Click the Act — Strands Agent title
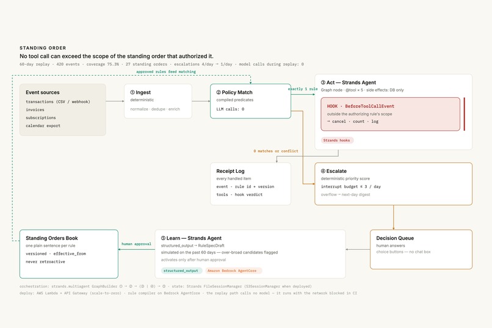This screenshot has width=492, height=328. coord(349,82)
